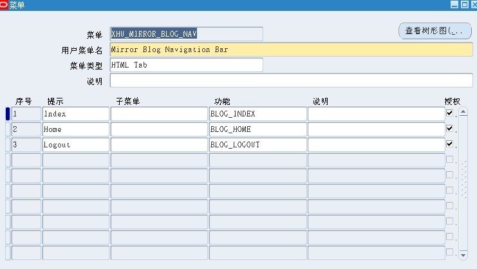Select row 1 record indicator bar
Image resolution: width=477 pixels, height=269 pixels.
pos(8,114)
